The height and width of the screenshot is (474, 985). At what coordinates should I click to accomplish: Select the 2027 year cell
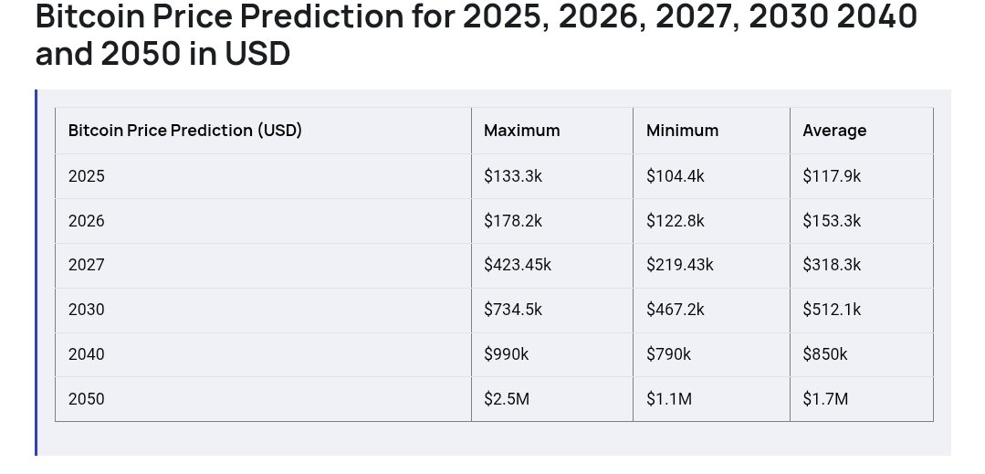coord(87,266)
